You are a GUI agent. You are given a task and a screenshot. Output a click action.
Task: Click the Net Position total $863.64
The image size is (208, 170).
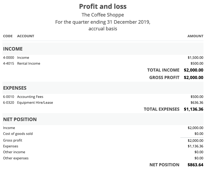tap(195, 165)
